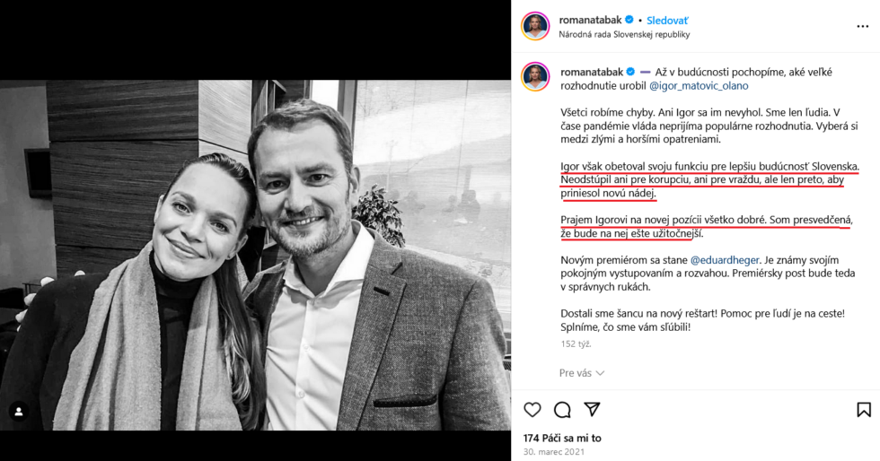880x461 pixels.
Task: Click the 30. marec 2021 post date
Action: tap(554, 452)
